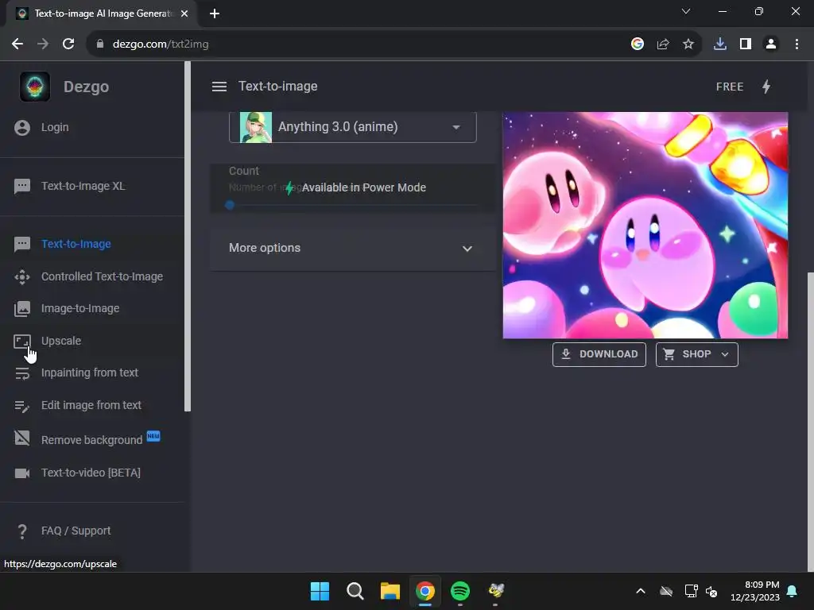Expand the More options section
The width and height of the screenshot is (814, 610).
pos(352,249)
